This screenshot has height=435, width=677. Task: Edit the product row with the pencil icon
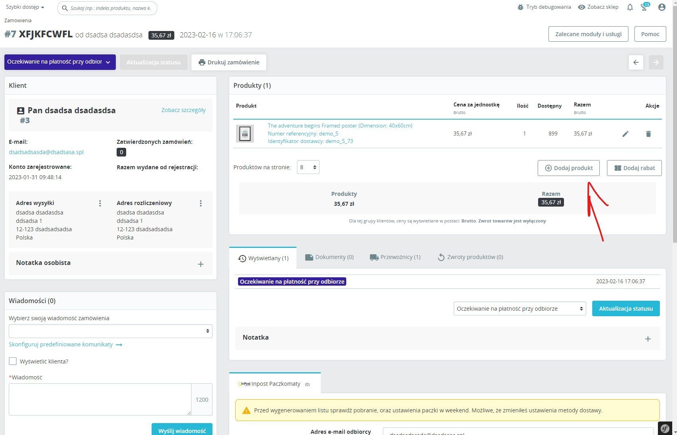point(625,134)
